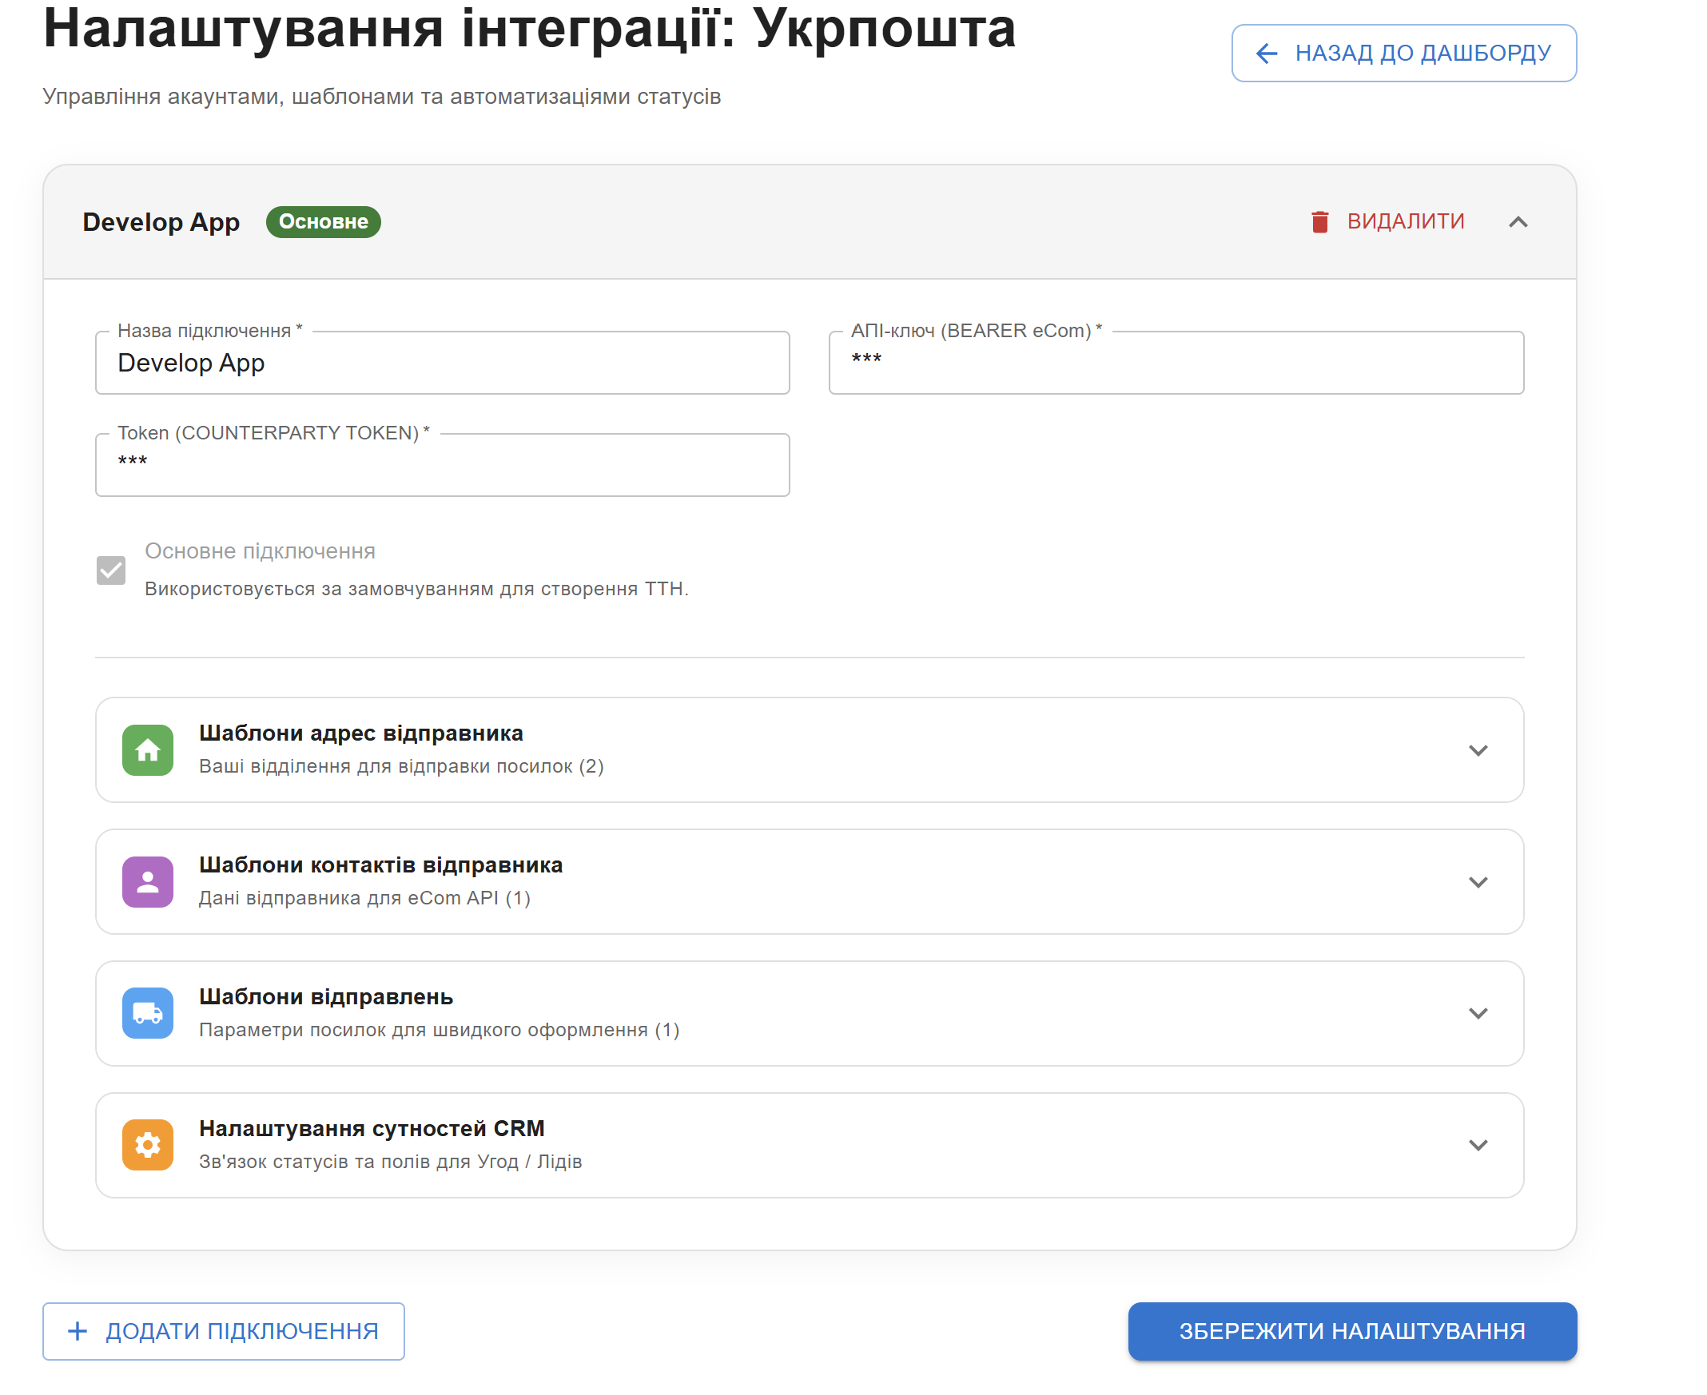Viewport: 1707px width, 1395px height.
Task: Focus the Token (COUNTERPARTY TOKEN) field
Action: 443,465
